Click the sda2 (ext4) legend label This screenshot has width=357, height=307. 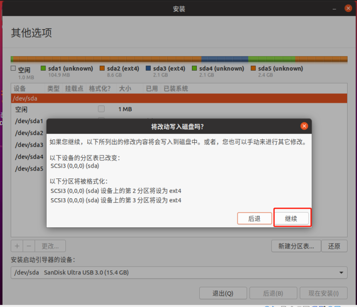tap(123, 68)
